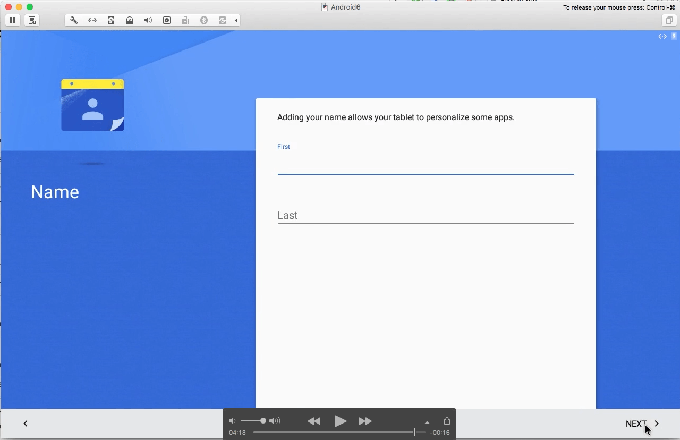Click the USB device icon

coord(185,20)
